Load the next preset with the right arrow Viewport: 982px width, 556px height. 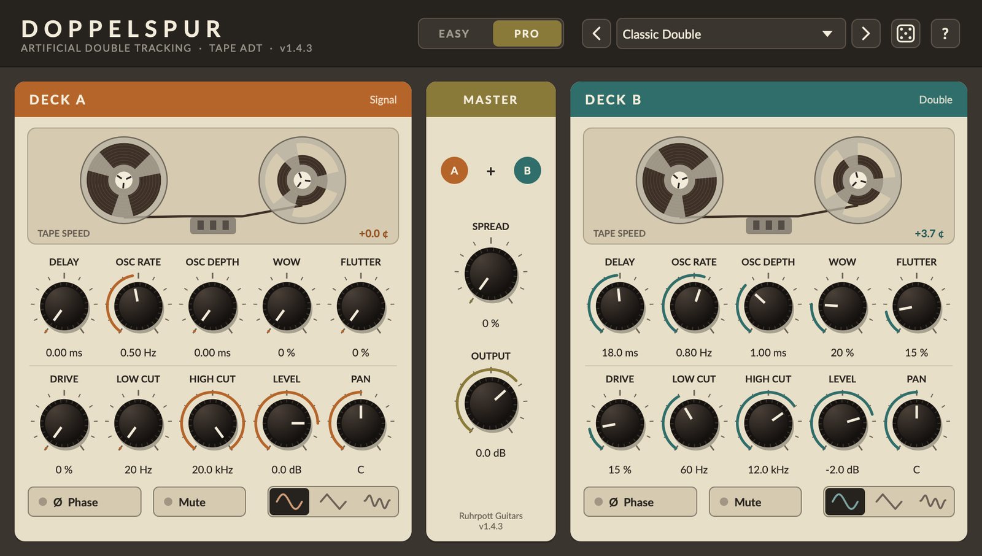pyautogui.click(x=866, y=34)
